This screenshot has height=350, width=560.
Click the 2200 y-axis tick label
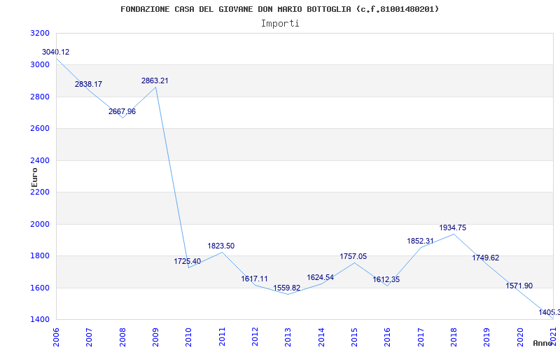(x=40, y=192)
